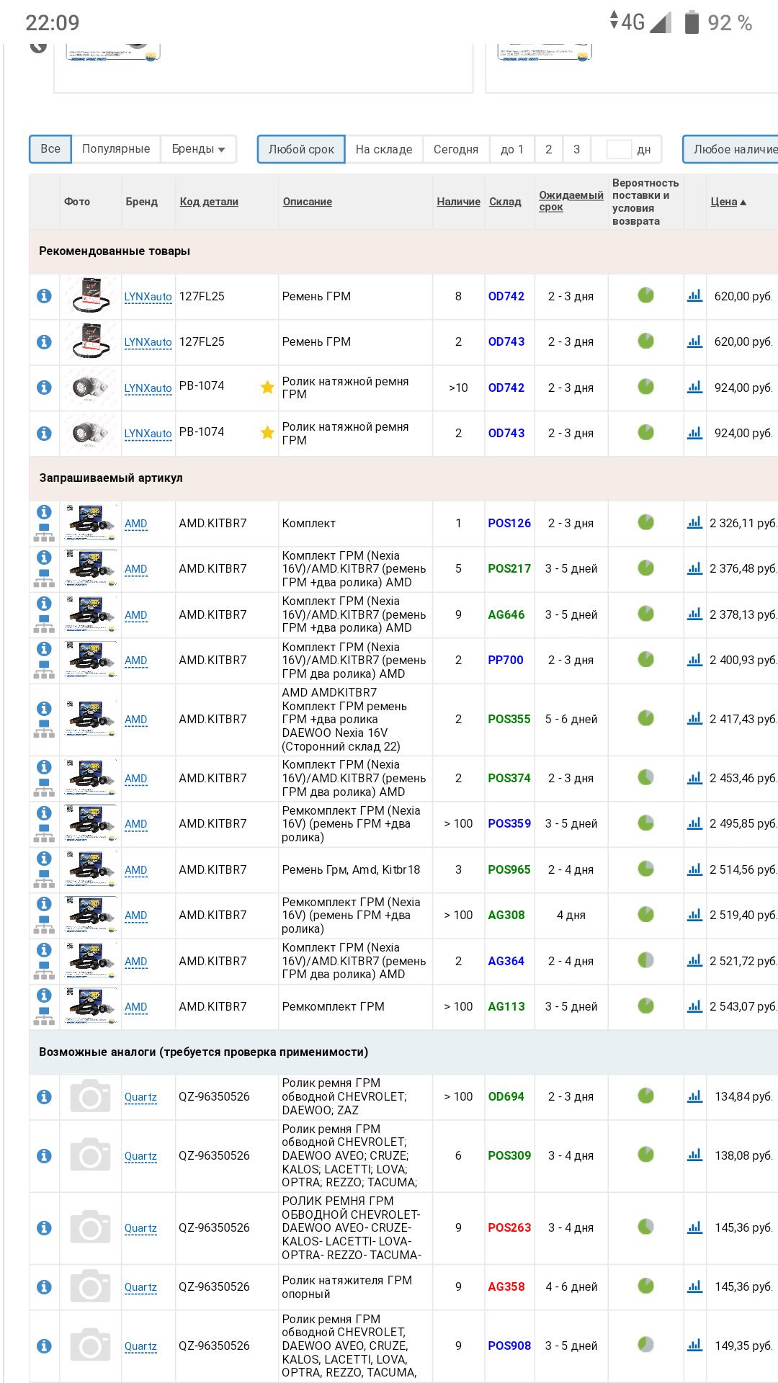Click info icon for first 127FL25 row
The height and width of the screenshot is (1383, 778).
(x=44, y=296)
